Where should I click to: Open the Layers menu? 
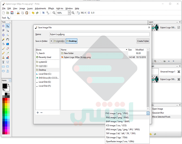coord(30,9)
